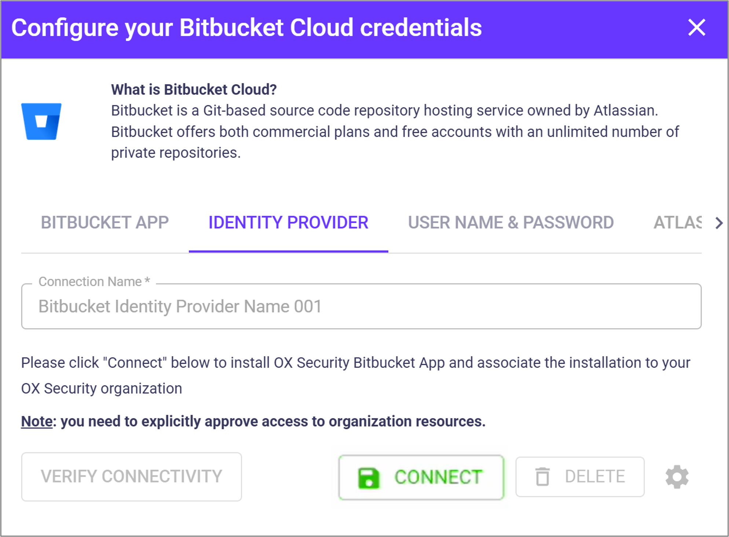Image resolution: width=729 pixels, height=537 pixels.
Task: Open settings via the gear icon
Action: (x=677, y=477)
